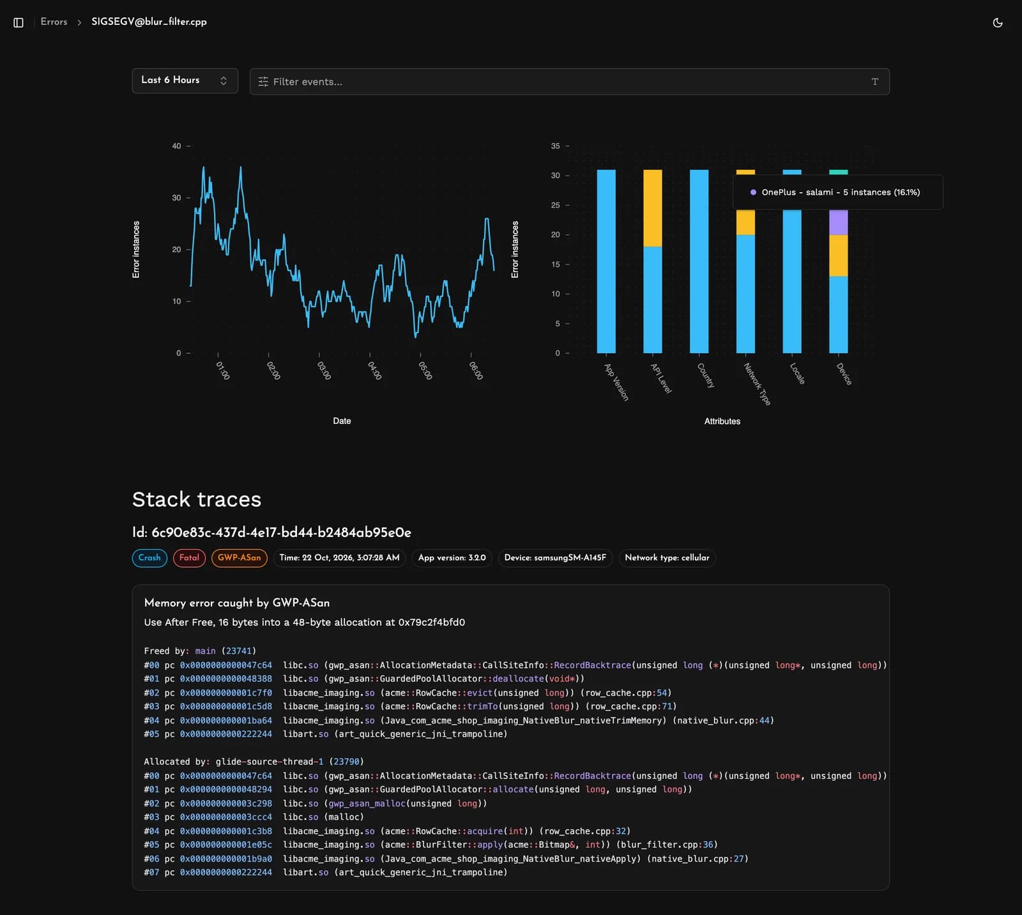Click the up-down chevrons in time selector
Screen dimensions: 1022x915
click(x=224, y=80)
